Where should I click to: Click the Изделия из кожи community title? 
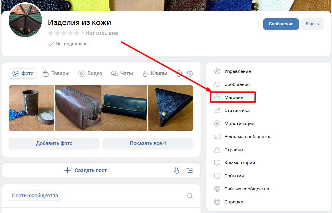pyautogui.click(x=79, y=22)
